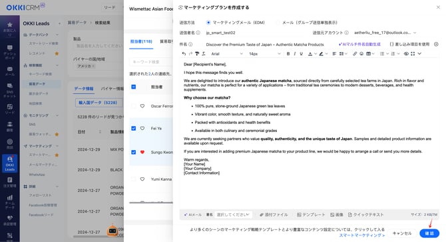Open the font color dropdown arrow
The width and height of the screenshot is (446, 242).
pyautogui.click(x=315, y=53)
